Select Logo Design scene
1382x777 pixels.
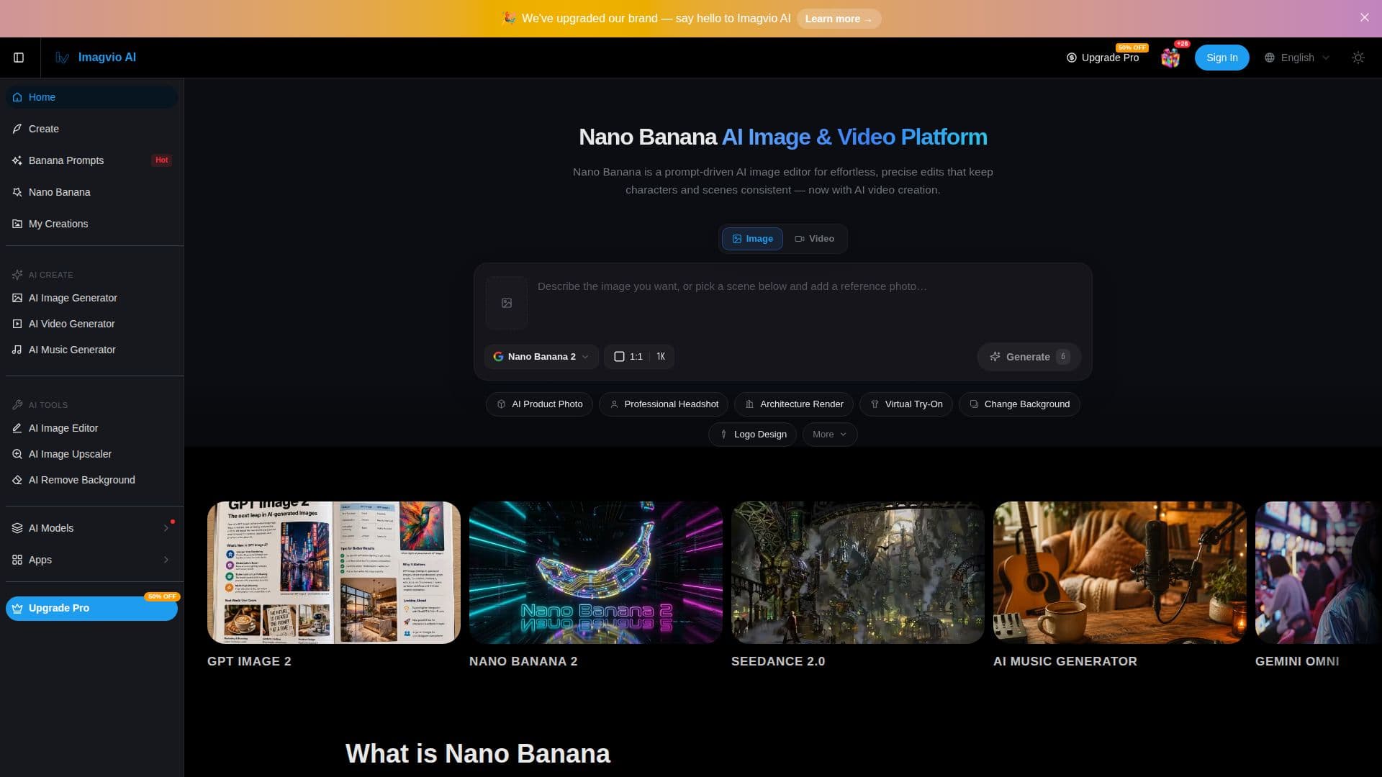tap(752, 435)
